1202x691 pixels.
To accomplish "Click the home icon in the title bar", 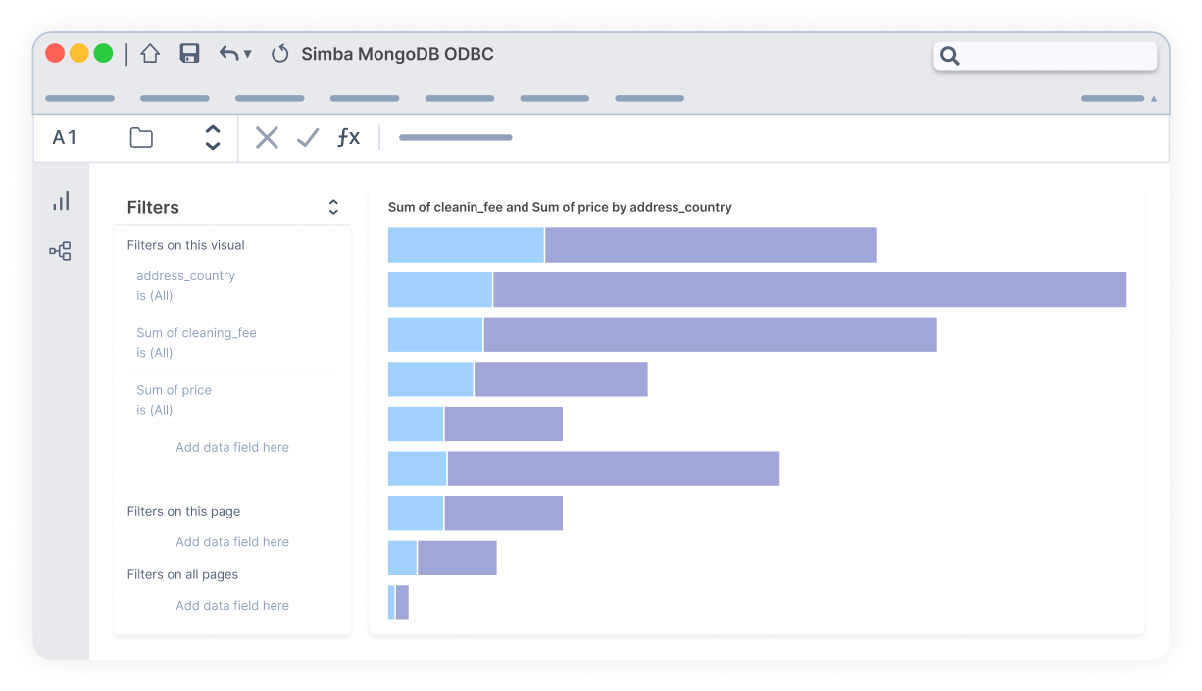I will tap(150, 54).
